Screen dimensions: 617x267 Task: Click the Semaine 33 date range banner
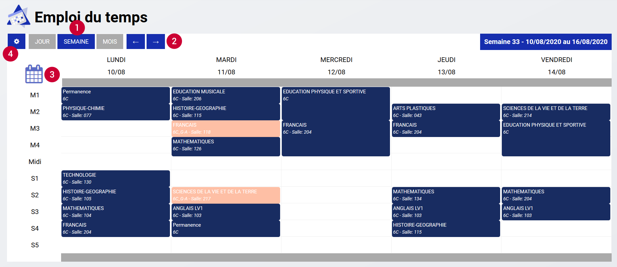pos(546,42)
